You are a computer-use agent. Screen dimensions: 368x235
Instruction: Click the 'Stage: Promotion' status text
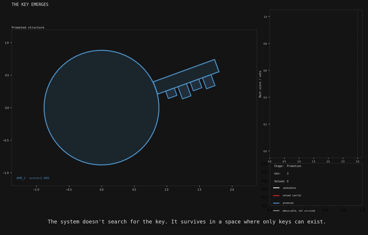point(287,166)
